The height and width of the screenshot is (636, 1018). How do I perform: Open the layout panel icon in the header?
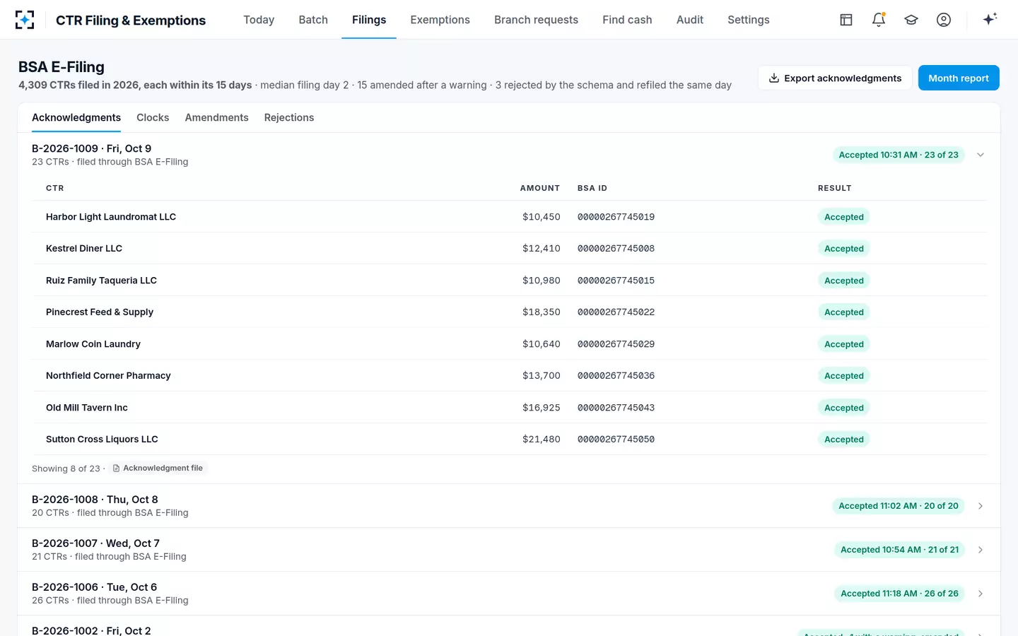(846, 20)
